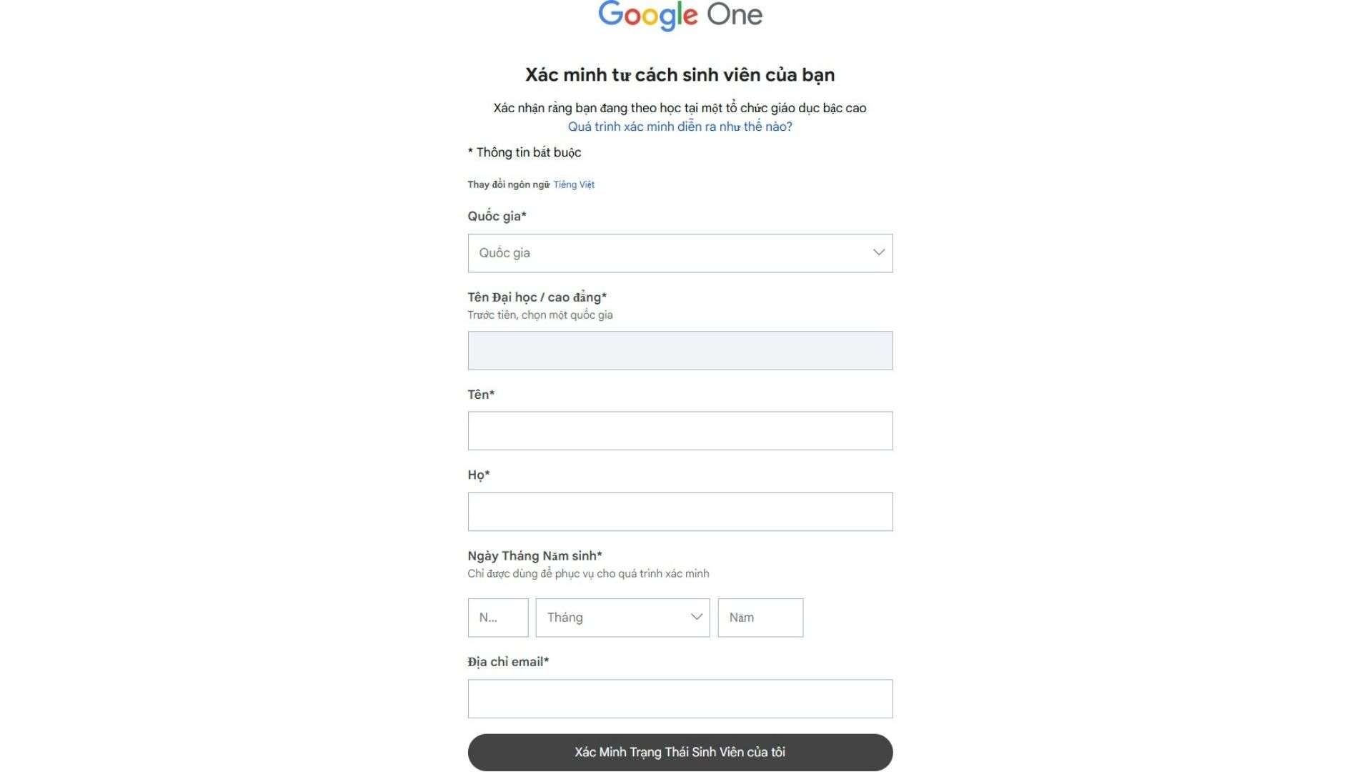Select the day (N...) birth date field
The image size is (1372, 772).
[497, 618]
